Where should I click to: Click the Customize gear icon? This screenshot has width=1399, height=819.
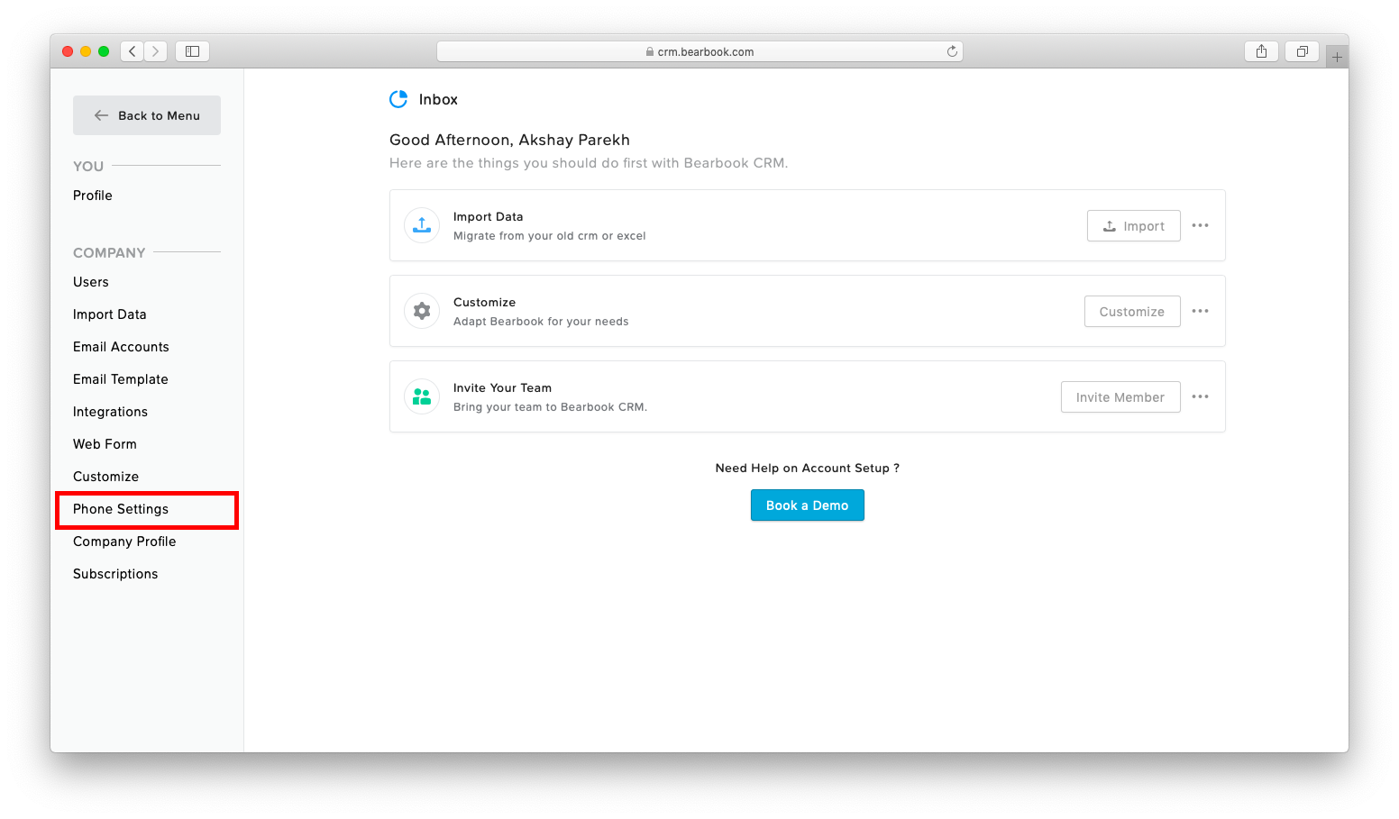pyautogui.click(x=422, y=311)
